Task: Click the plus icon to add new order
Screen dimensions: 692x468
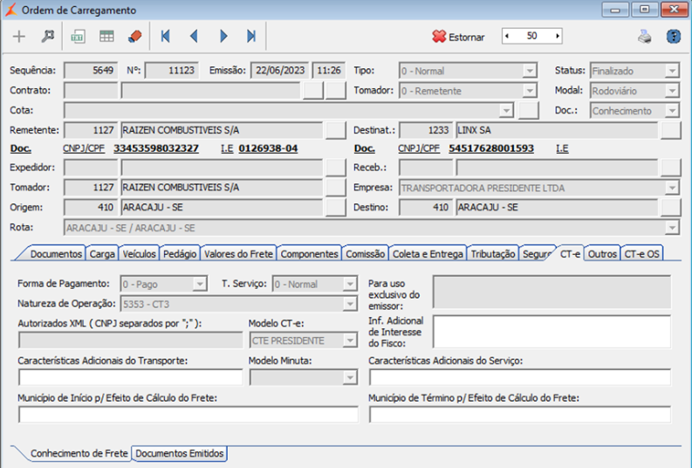Action: coord(19,36)
